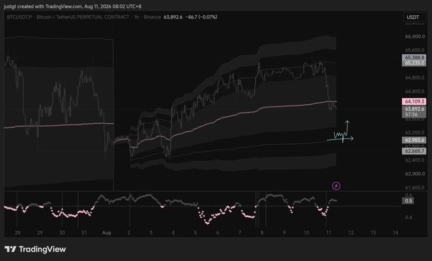
Task: Click the date 13 on time axis
Action: point(373,232)
